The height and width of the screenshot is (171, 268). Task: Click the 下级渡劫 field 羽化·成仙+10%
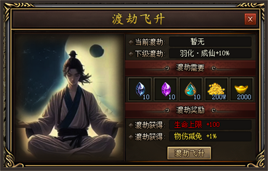[210, 53]
